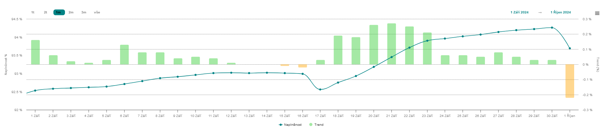
Task: Click the line point at 17 Září
Action: point(320,90)
